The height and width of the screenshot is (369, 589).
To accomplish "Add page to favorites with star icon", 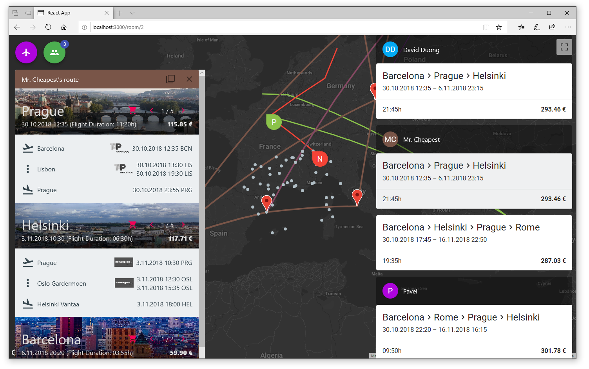I will (499, 27).
